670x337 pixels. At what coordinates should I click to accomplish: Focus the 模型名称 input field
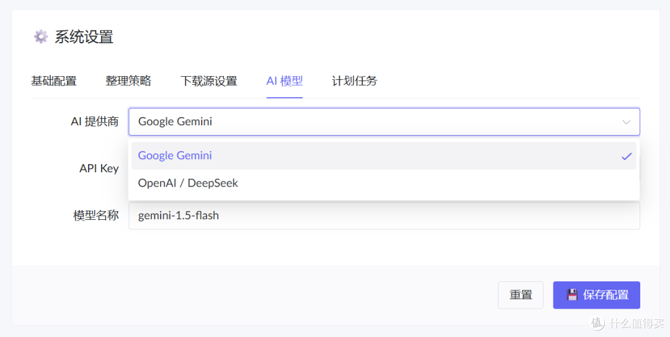(384, 216)
